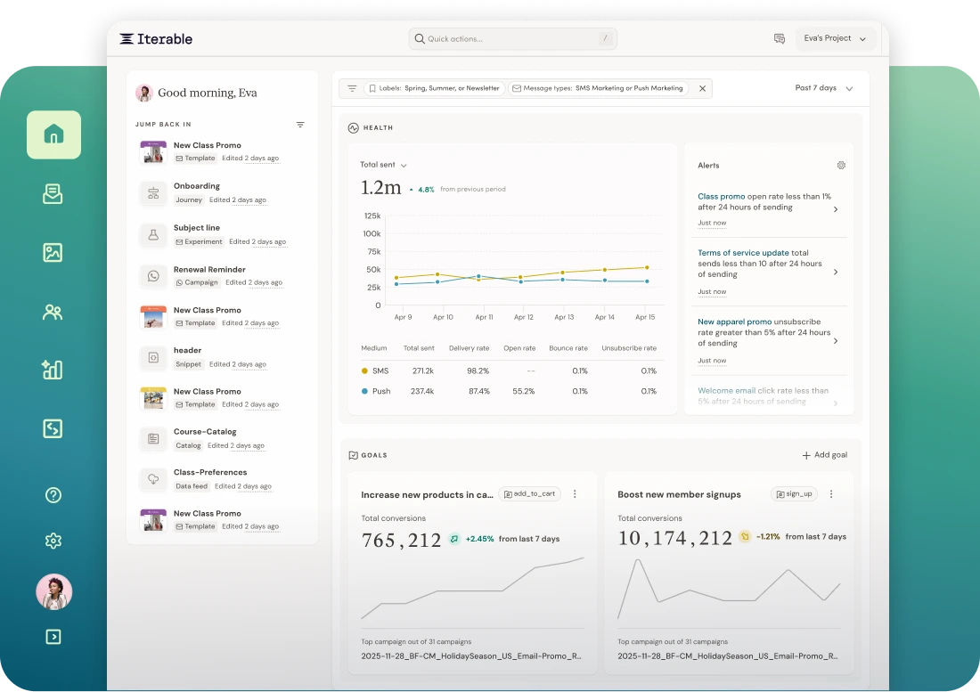This screenshot has height=692, width=980.
Task: Open the Insights bar-chart sidebar icon
Action: click(53, 370)
